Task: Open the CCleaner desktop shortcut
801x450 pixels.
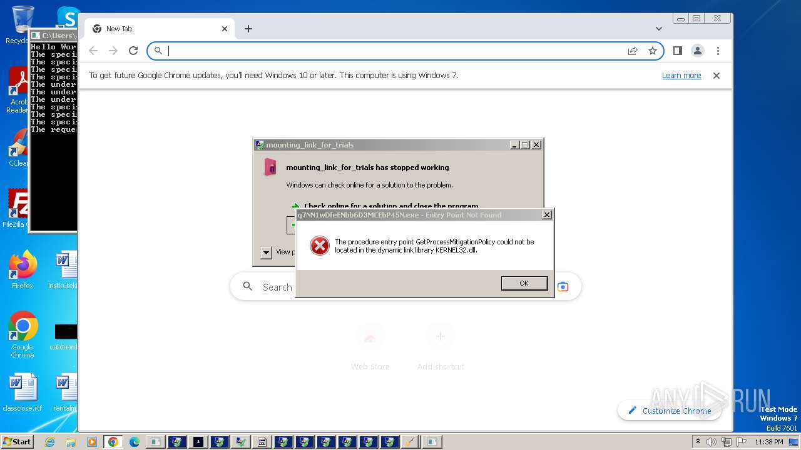Action: click(x=18, y=147)
